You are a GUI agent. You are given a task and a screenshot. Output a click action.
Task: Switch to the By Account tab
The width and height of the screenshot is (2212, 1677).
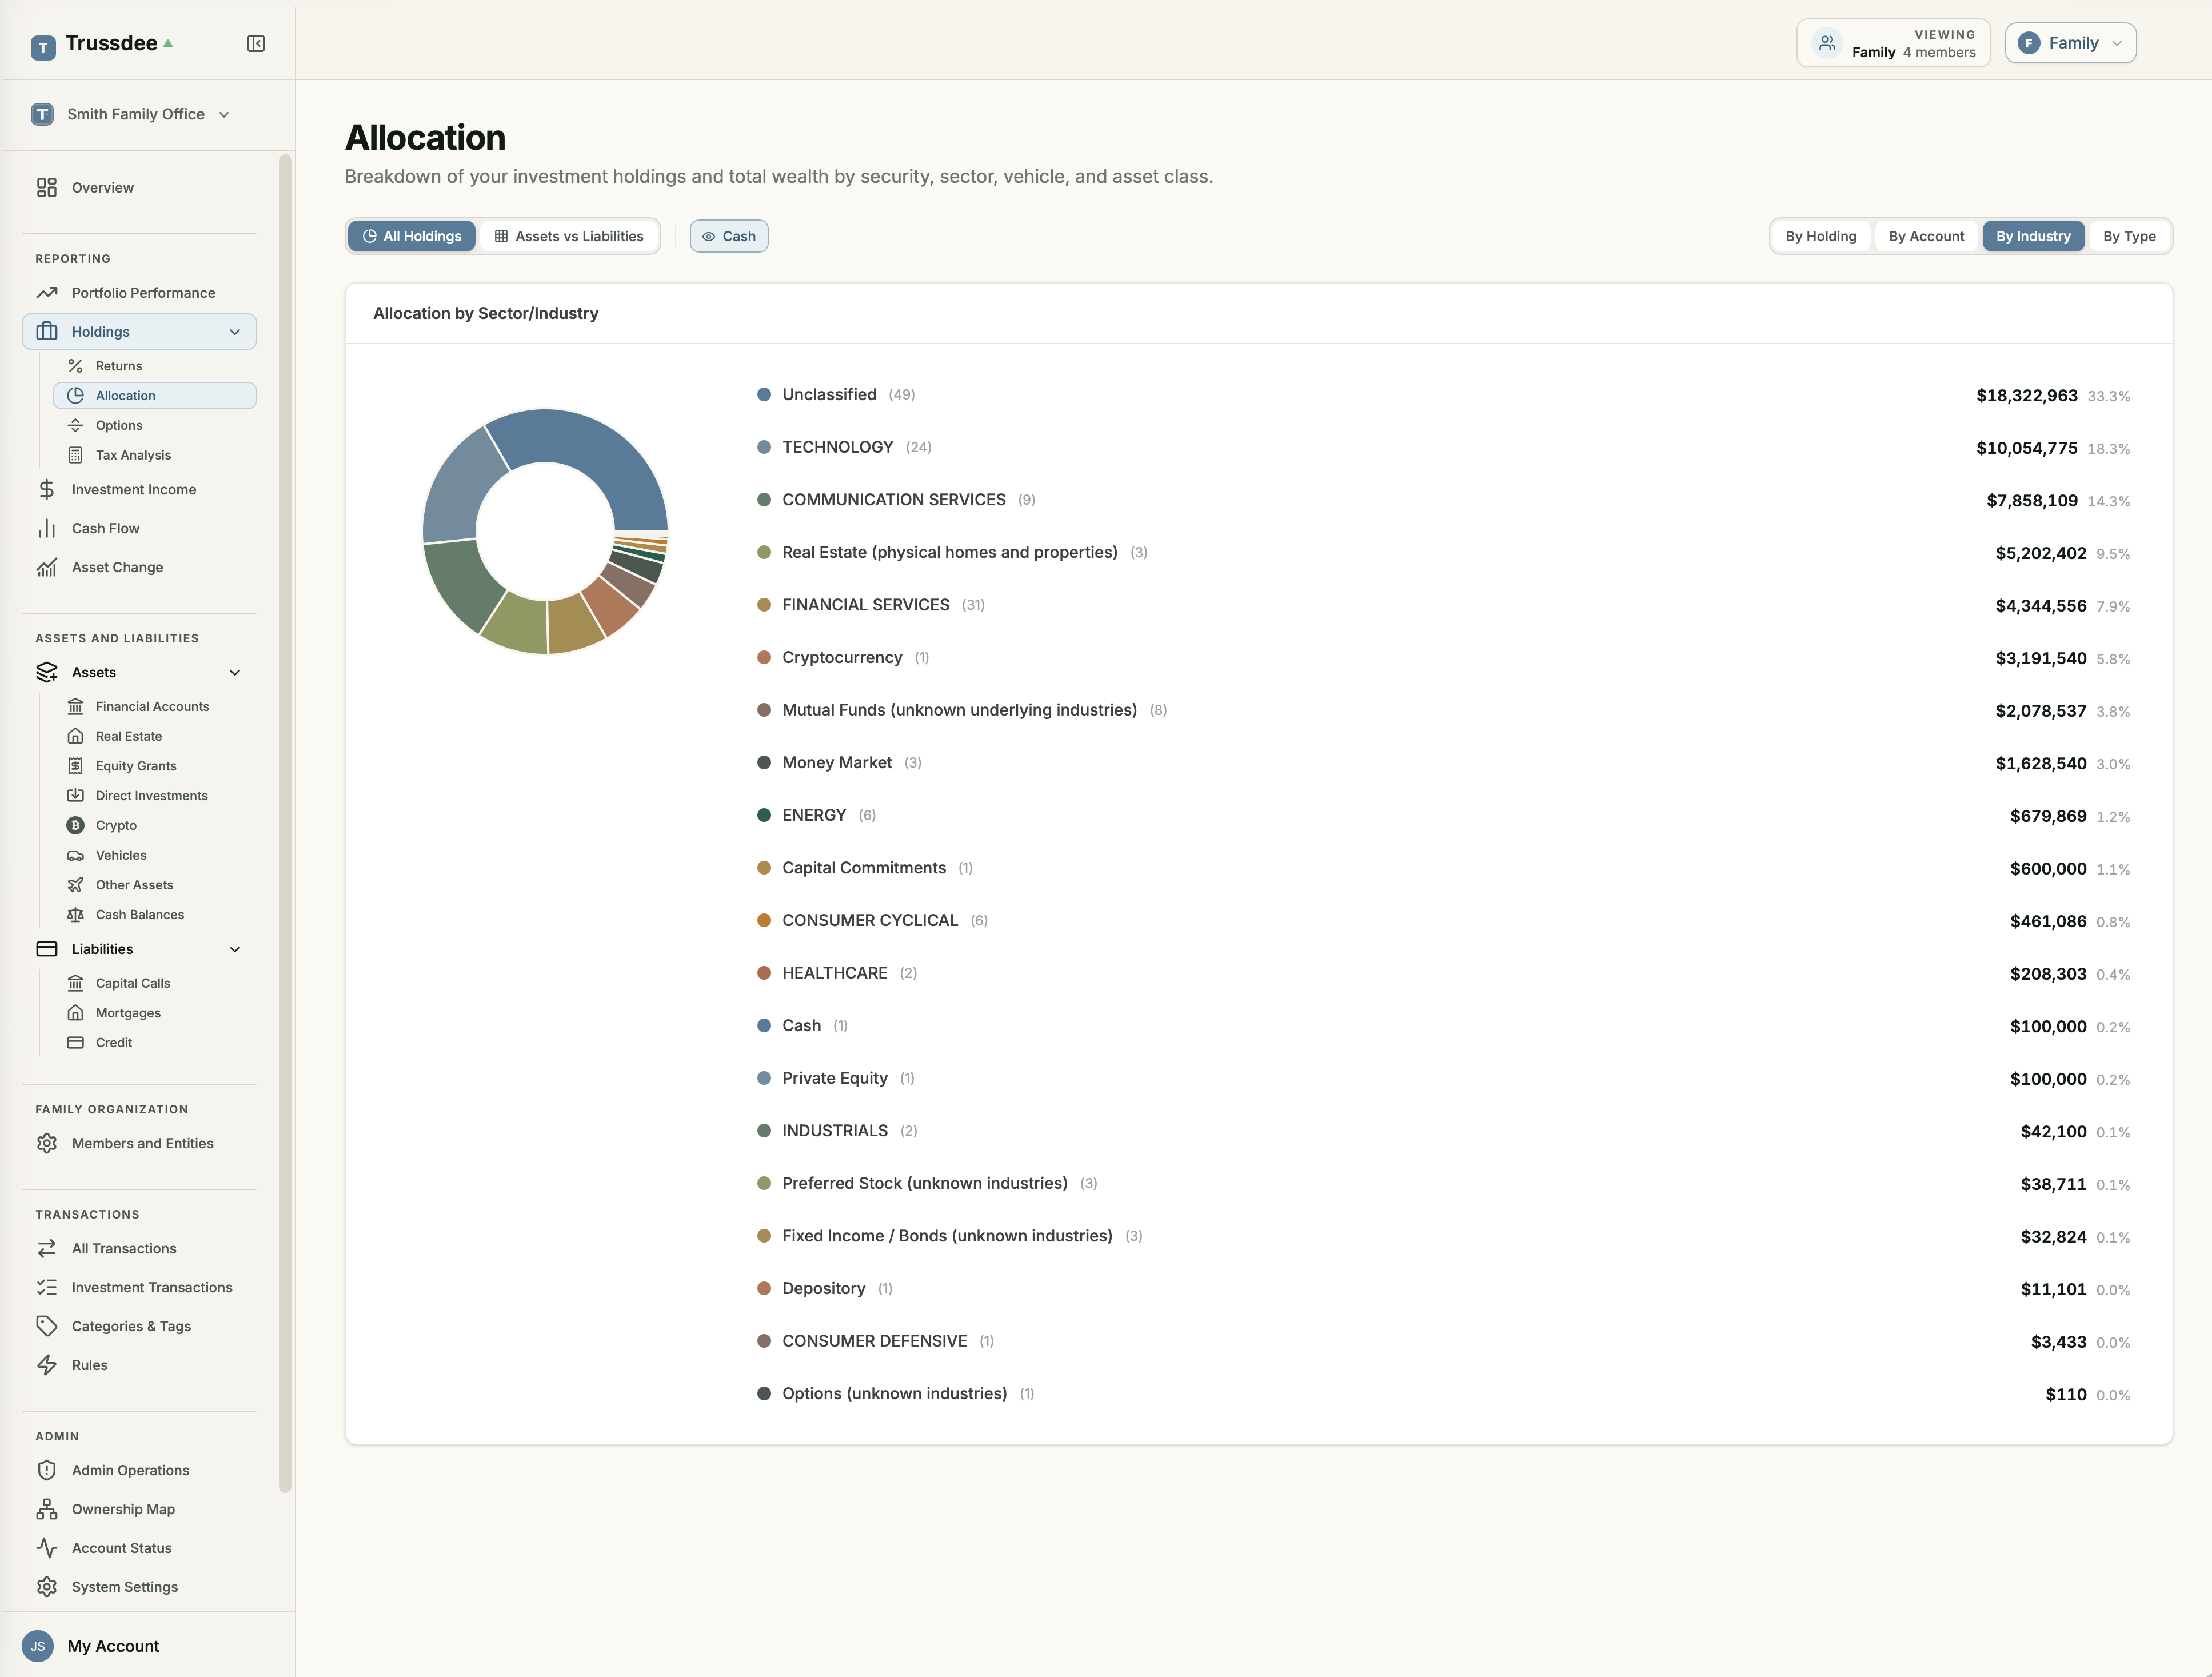(1926, 236)
